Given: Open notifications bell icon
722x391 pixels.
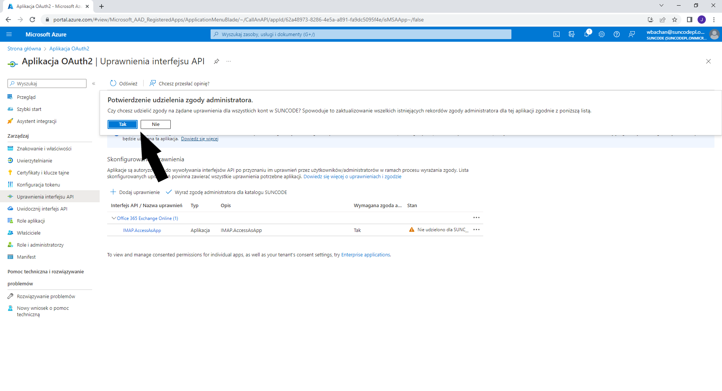Looking at the screenshot, I should [587, 34].
